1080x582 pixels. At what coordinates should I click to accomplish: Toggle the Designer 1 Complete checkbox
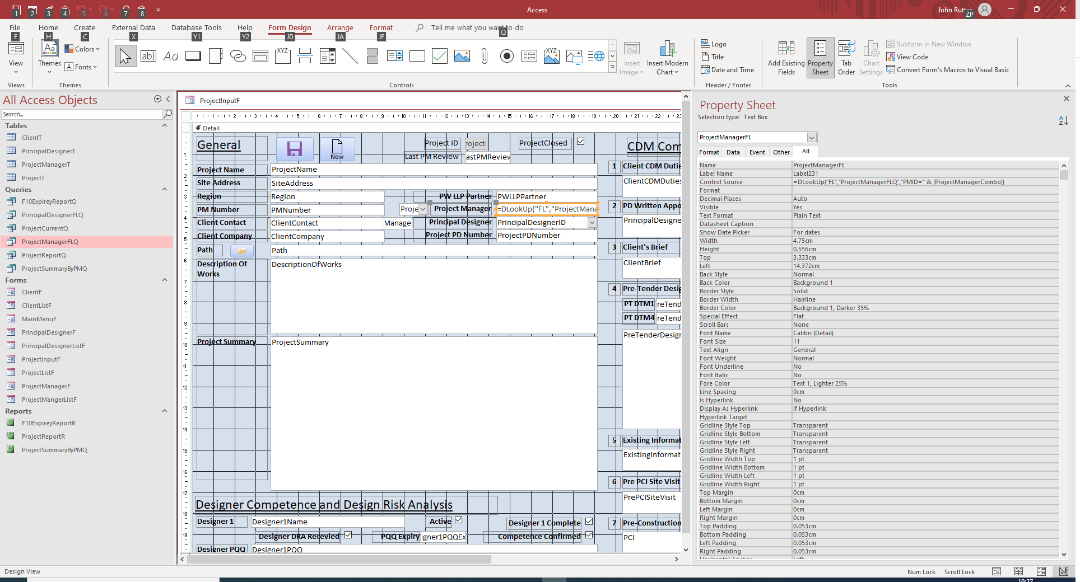(x=589, y=522)
